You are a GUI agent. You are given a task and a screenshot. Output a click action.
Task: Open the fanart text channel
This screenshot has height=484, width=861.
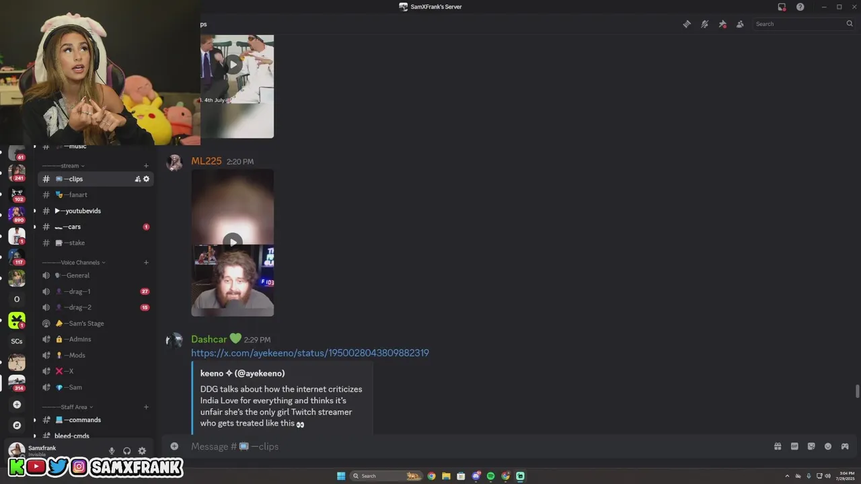click(94, 195)
